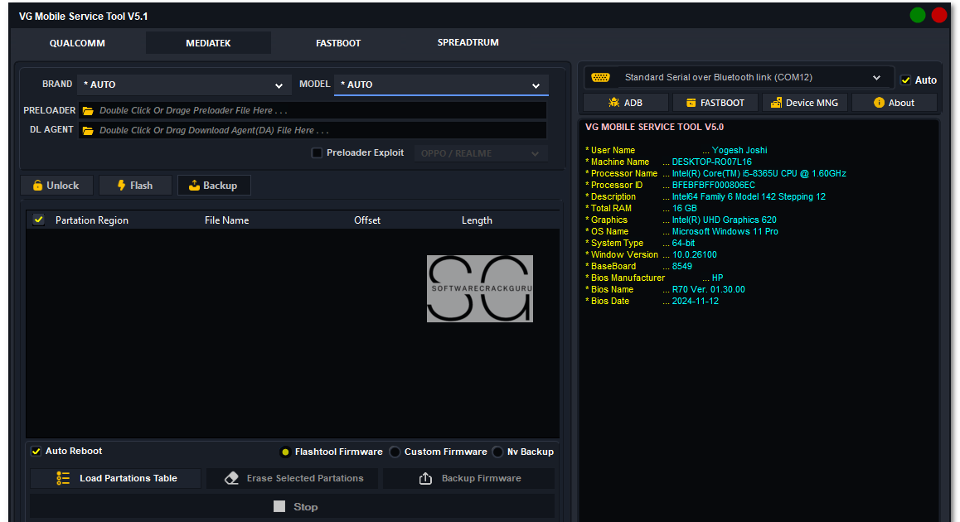
Task: Open the MODEL dropdown list
Action: [x=441, y=85]
